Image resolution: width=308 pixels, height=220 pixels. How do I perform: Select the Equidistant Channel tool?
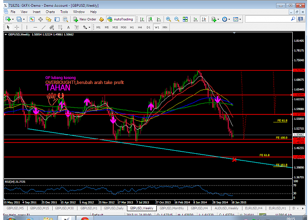point(52,27)
